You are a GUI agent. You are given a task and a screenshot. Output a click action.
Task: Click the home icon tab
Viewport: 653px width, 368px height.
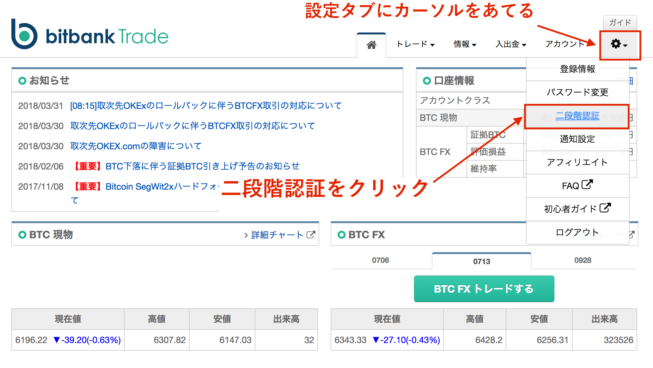point(371,45)
